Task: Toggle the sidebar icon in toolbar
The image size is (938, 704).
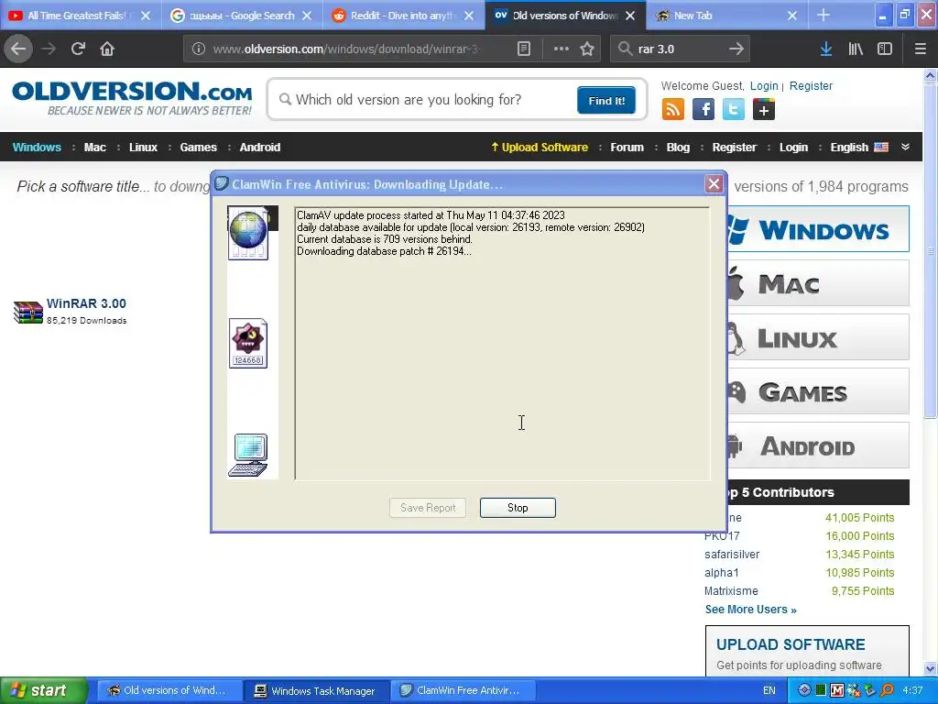Action: [885, 49]
